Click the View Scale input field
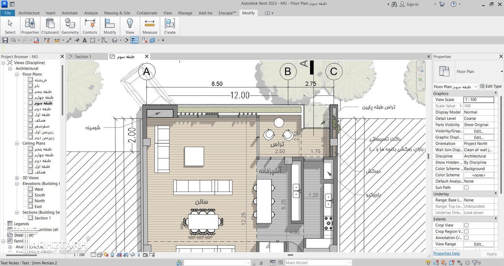The height and width of the screenshot is (266, 504). tap(478, 100)
